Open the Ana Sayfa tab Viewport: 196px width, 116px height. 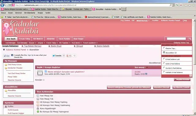[x=11, y=39]
